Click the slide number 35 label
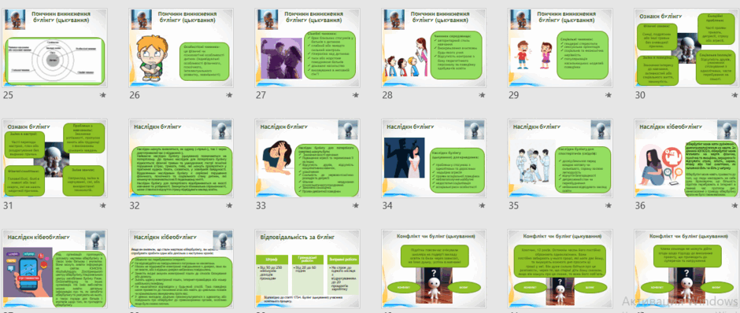This screenshot has height=313, width=740. pyautogui.click(x=514, y=205)
